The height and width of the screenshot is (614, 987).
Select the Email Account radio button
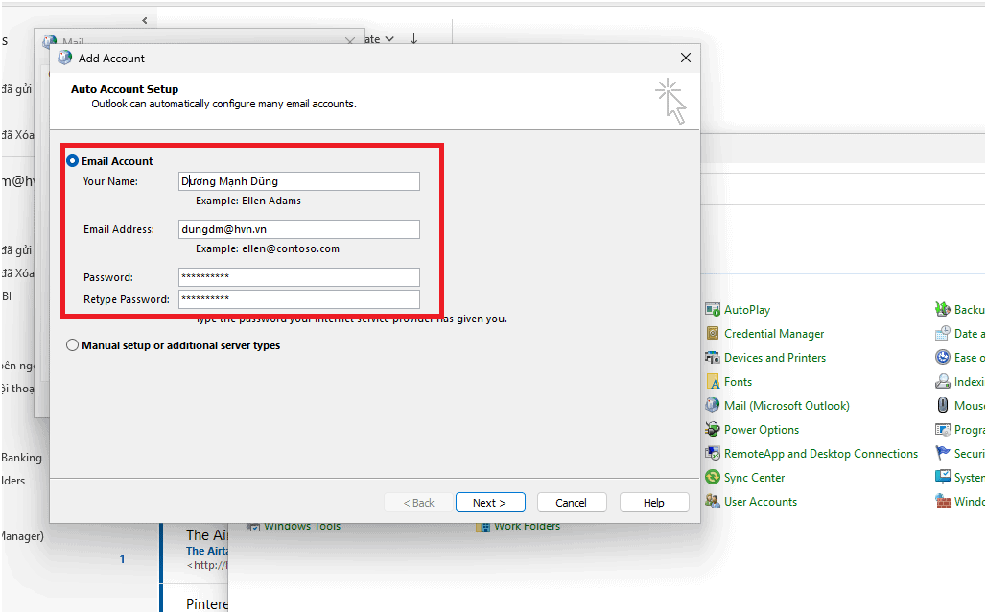(x=73, y=161)
